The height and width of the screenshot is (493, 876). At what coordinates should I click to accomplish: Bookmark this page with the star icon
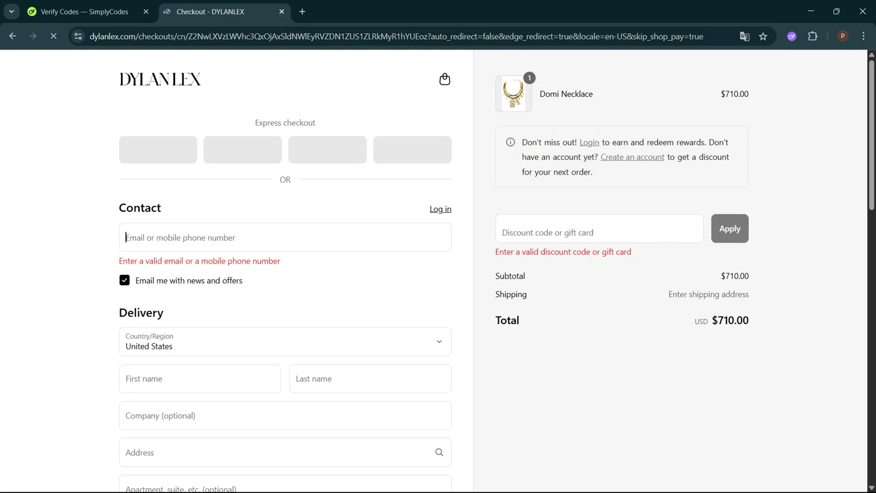(763, 36)
